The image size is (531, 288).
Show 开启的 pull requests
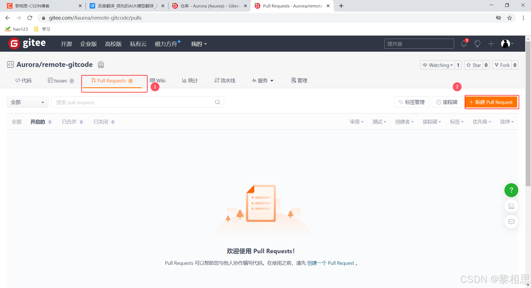41,122
